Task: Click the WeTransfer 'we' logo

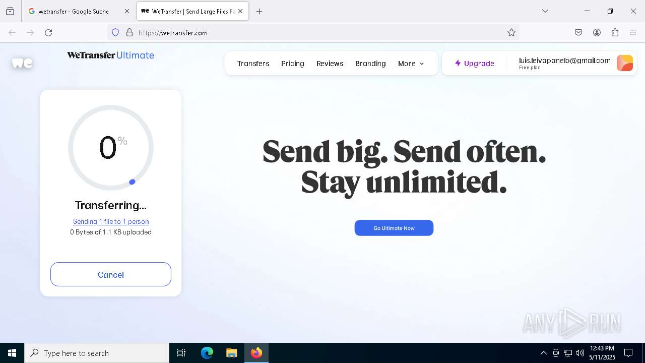Action: pos(22,63)
